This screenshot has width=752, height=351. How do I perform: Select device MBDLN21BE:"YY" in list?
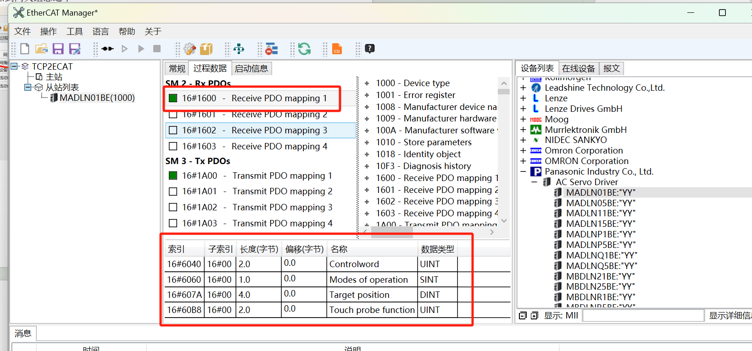[x=601, y=276]
